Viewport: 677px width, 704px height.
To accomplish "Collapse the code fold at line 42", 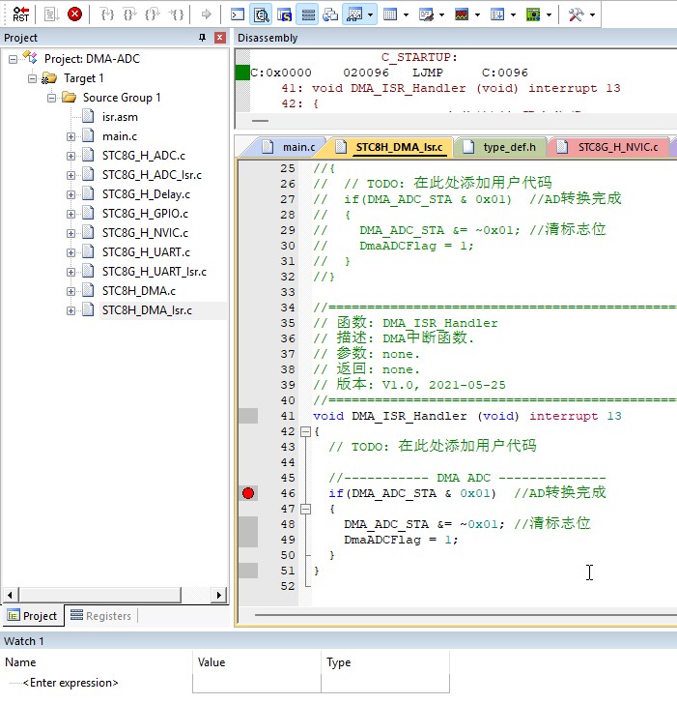I will click(306, 431).
